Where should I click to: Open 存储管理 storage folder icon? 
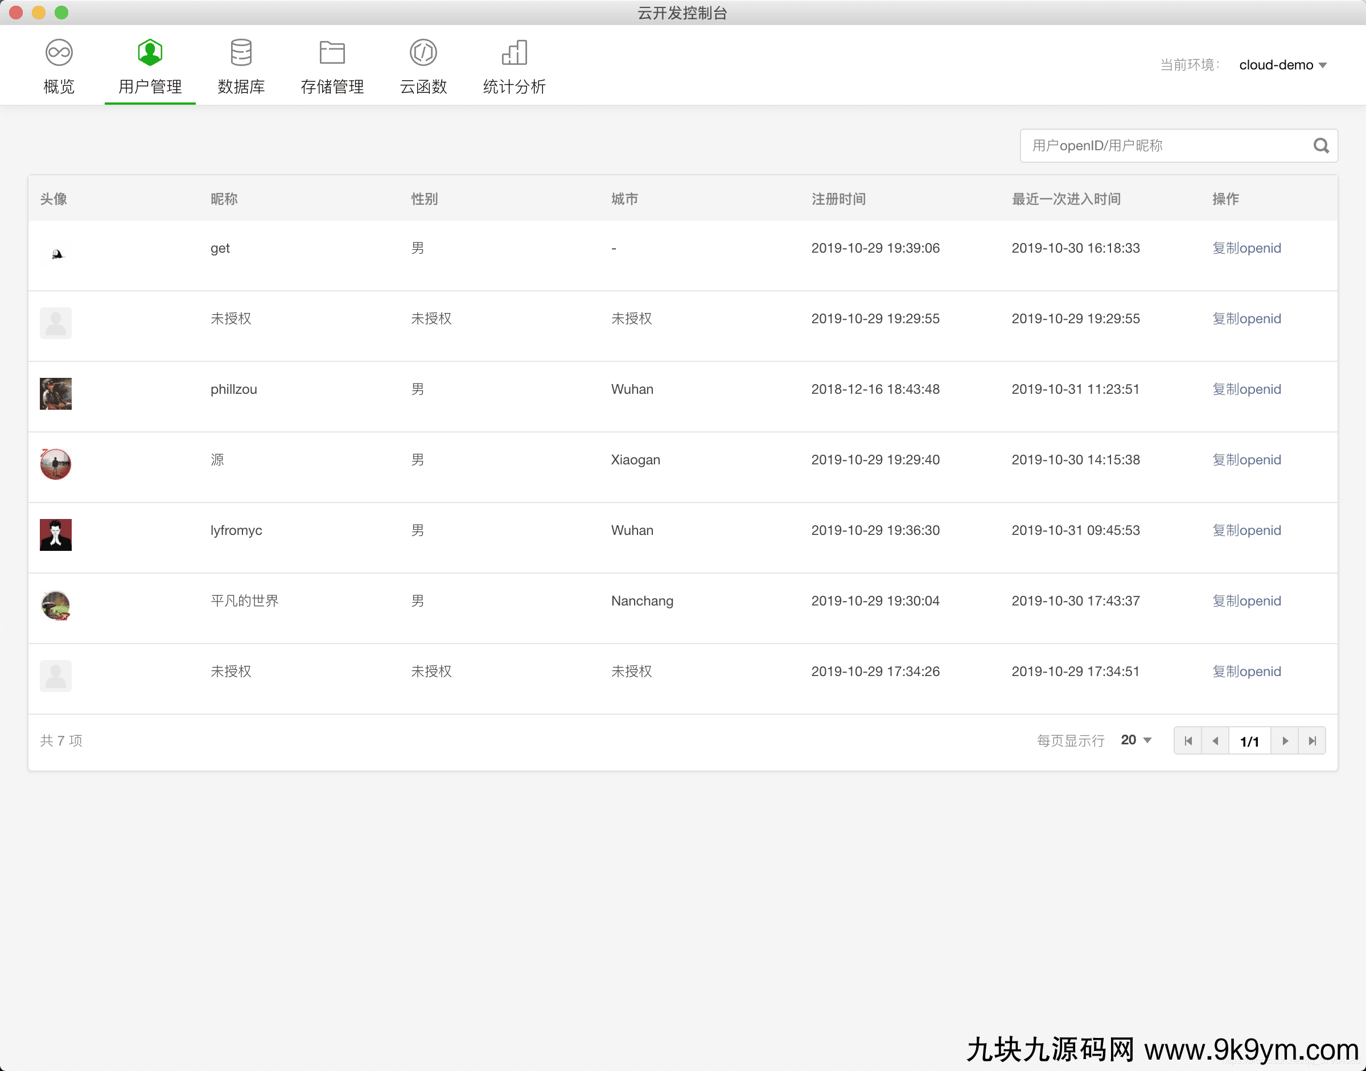[332, 53]
